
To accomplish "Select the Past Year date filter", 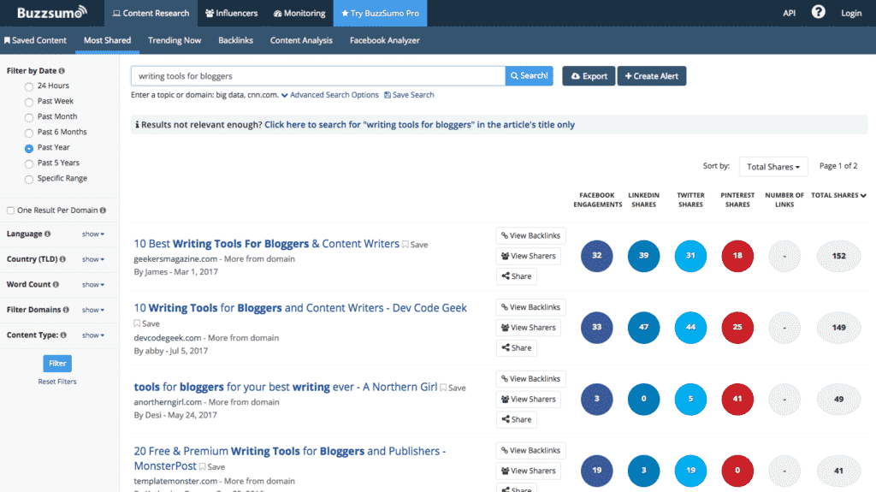I will 29,148.
